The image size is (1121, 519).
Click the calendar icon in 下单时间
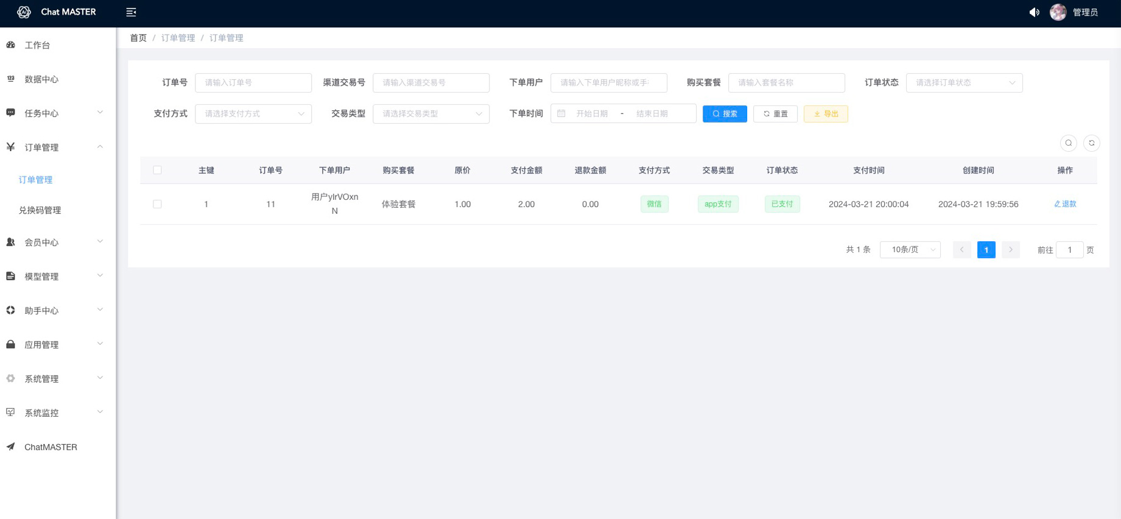click(x=561, y=114)
